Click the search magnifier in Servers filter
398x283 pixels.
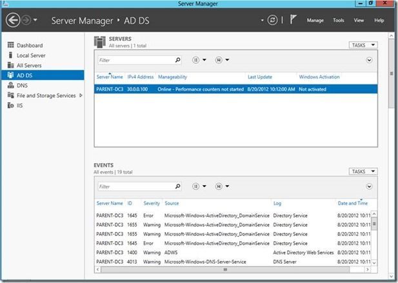pos(177,60)
